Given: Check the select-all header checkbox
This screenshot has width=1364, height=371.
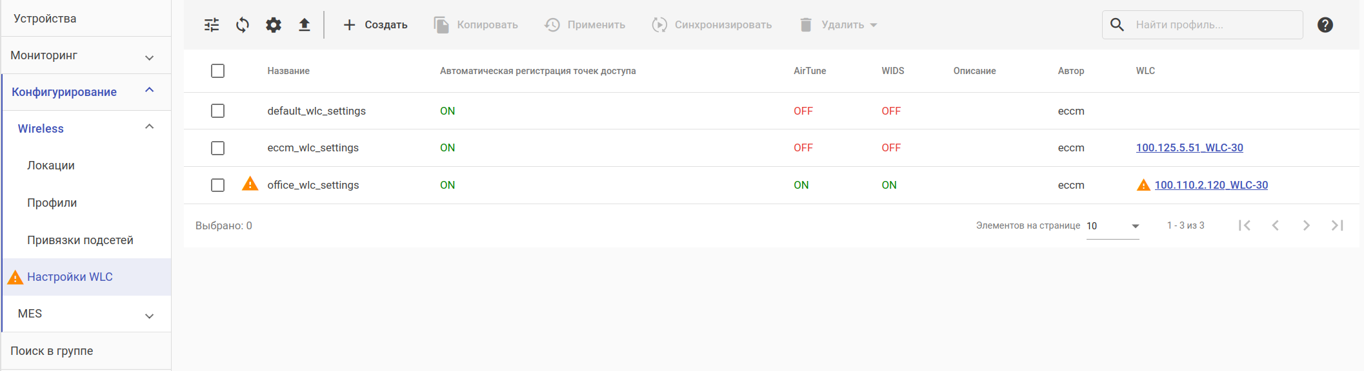Looking at the screenshot, I should click(x=217, y=71).
